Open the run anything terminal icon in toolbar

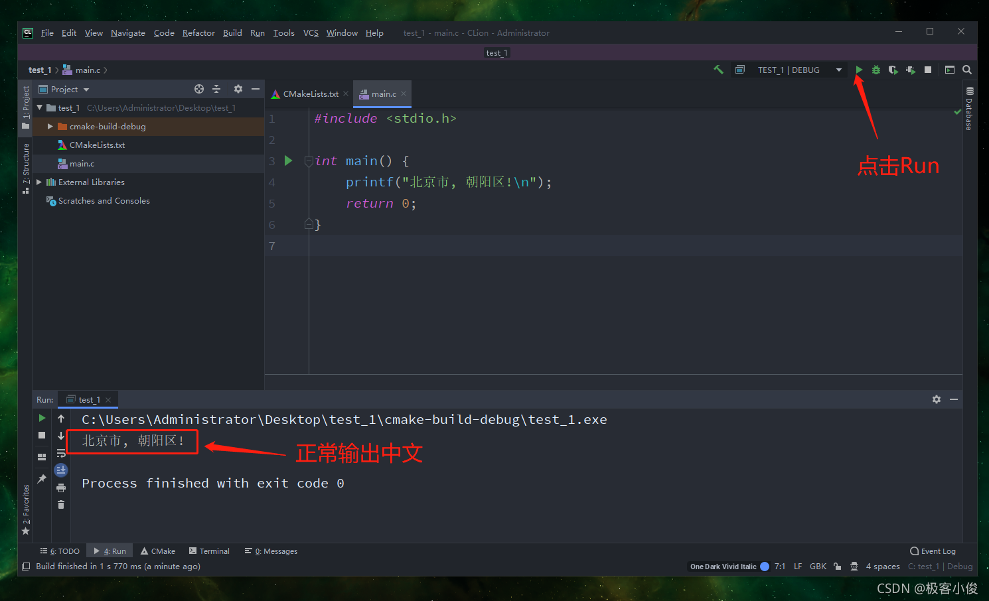(950, 70)
